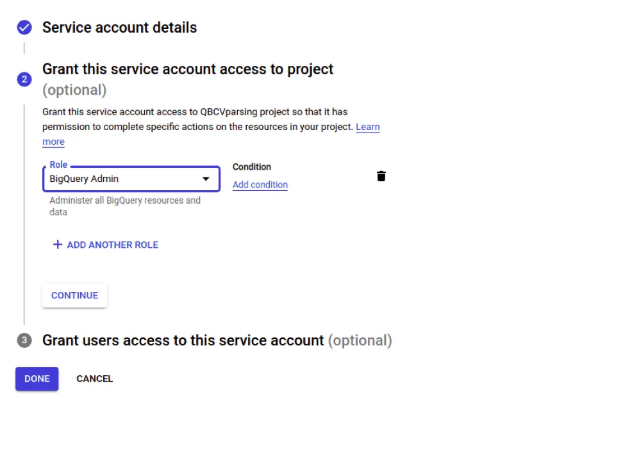Click the Condition label

(251, 167)
